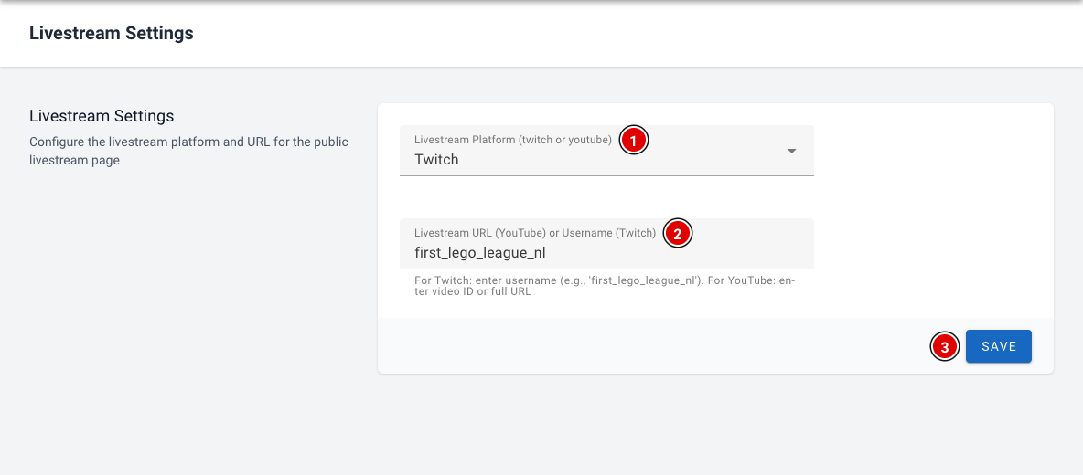Select the 'Livestream Settings' page title
1083x475 pixels.
tap(112, 33)
